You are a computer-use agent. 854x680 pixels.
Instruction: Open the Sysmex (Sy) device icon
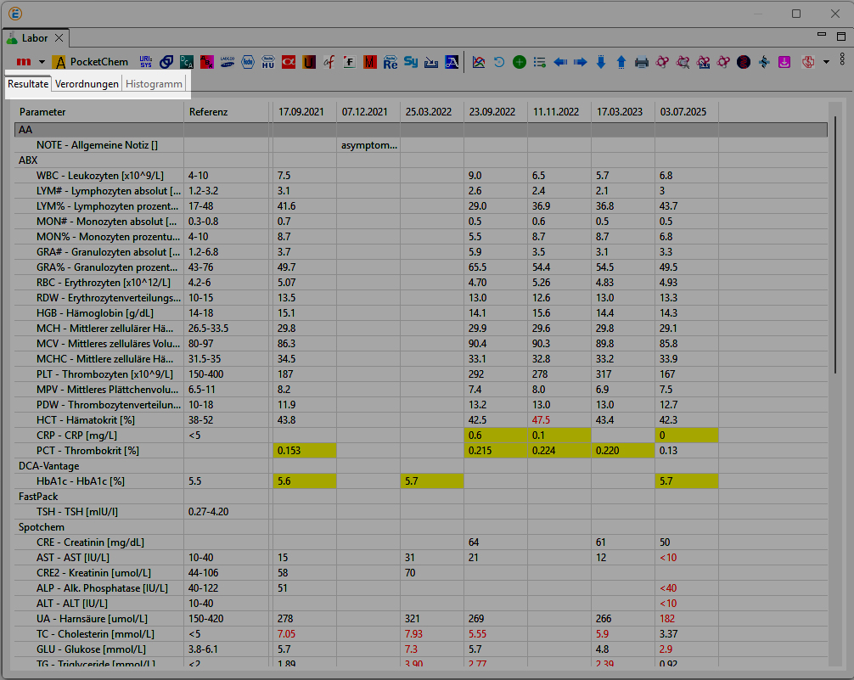coord(411,62)
